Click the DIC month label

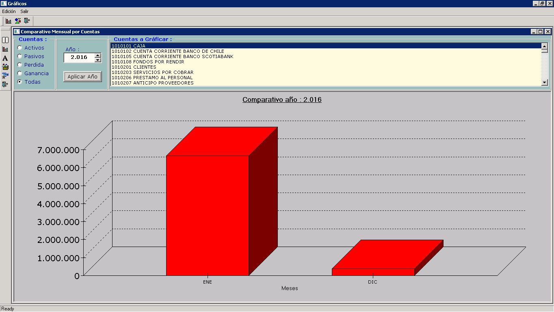pyautogui.click(x=373, y=282)
